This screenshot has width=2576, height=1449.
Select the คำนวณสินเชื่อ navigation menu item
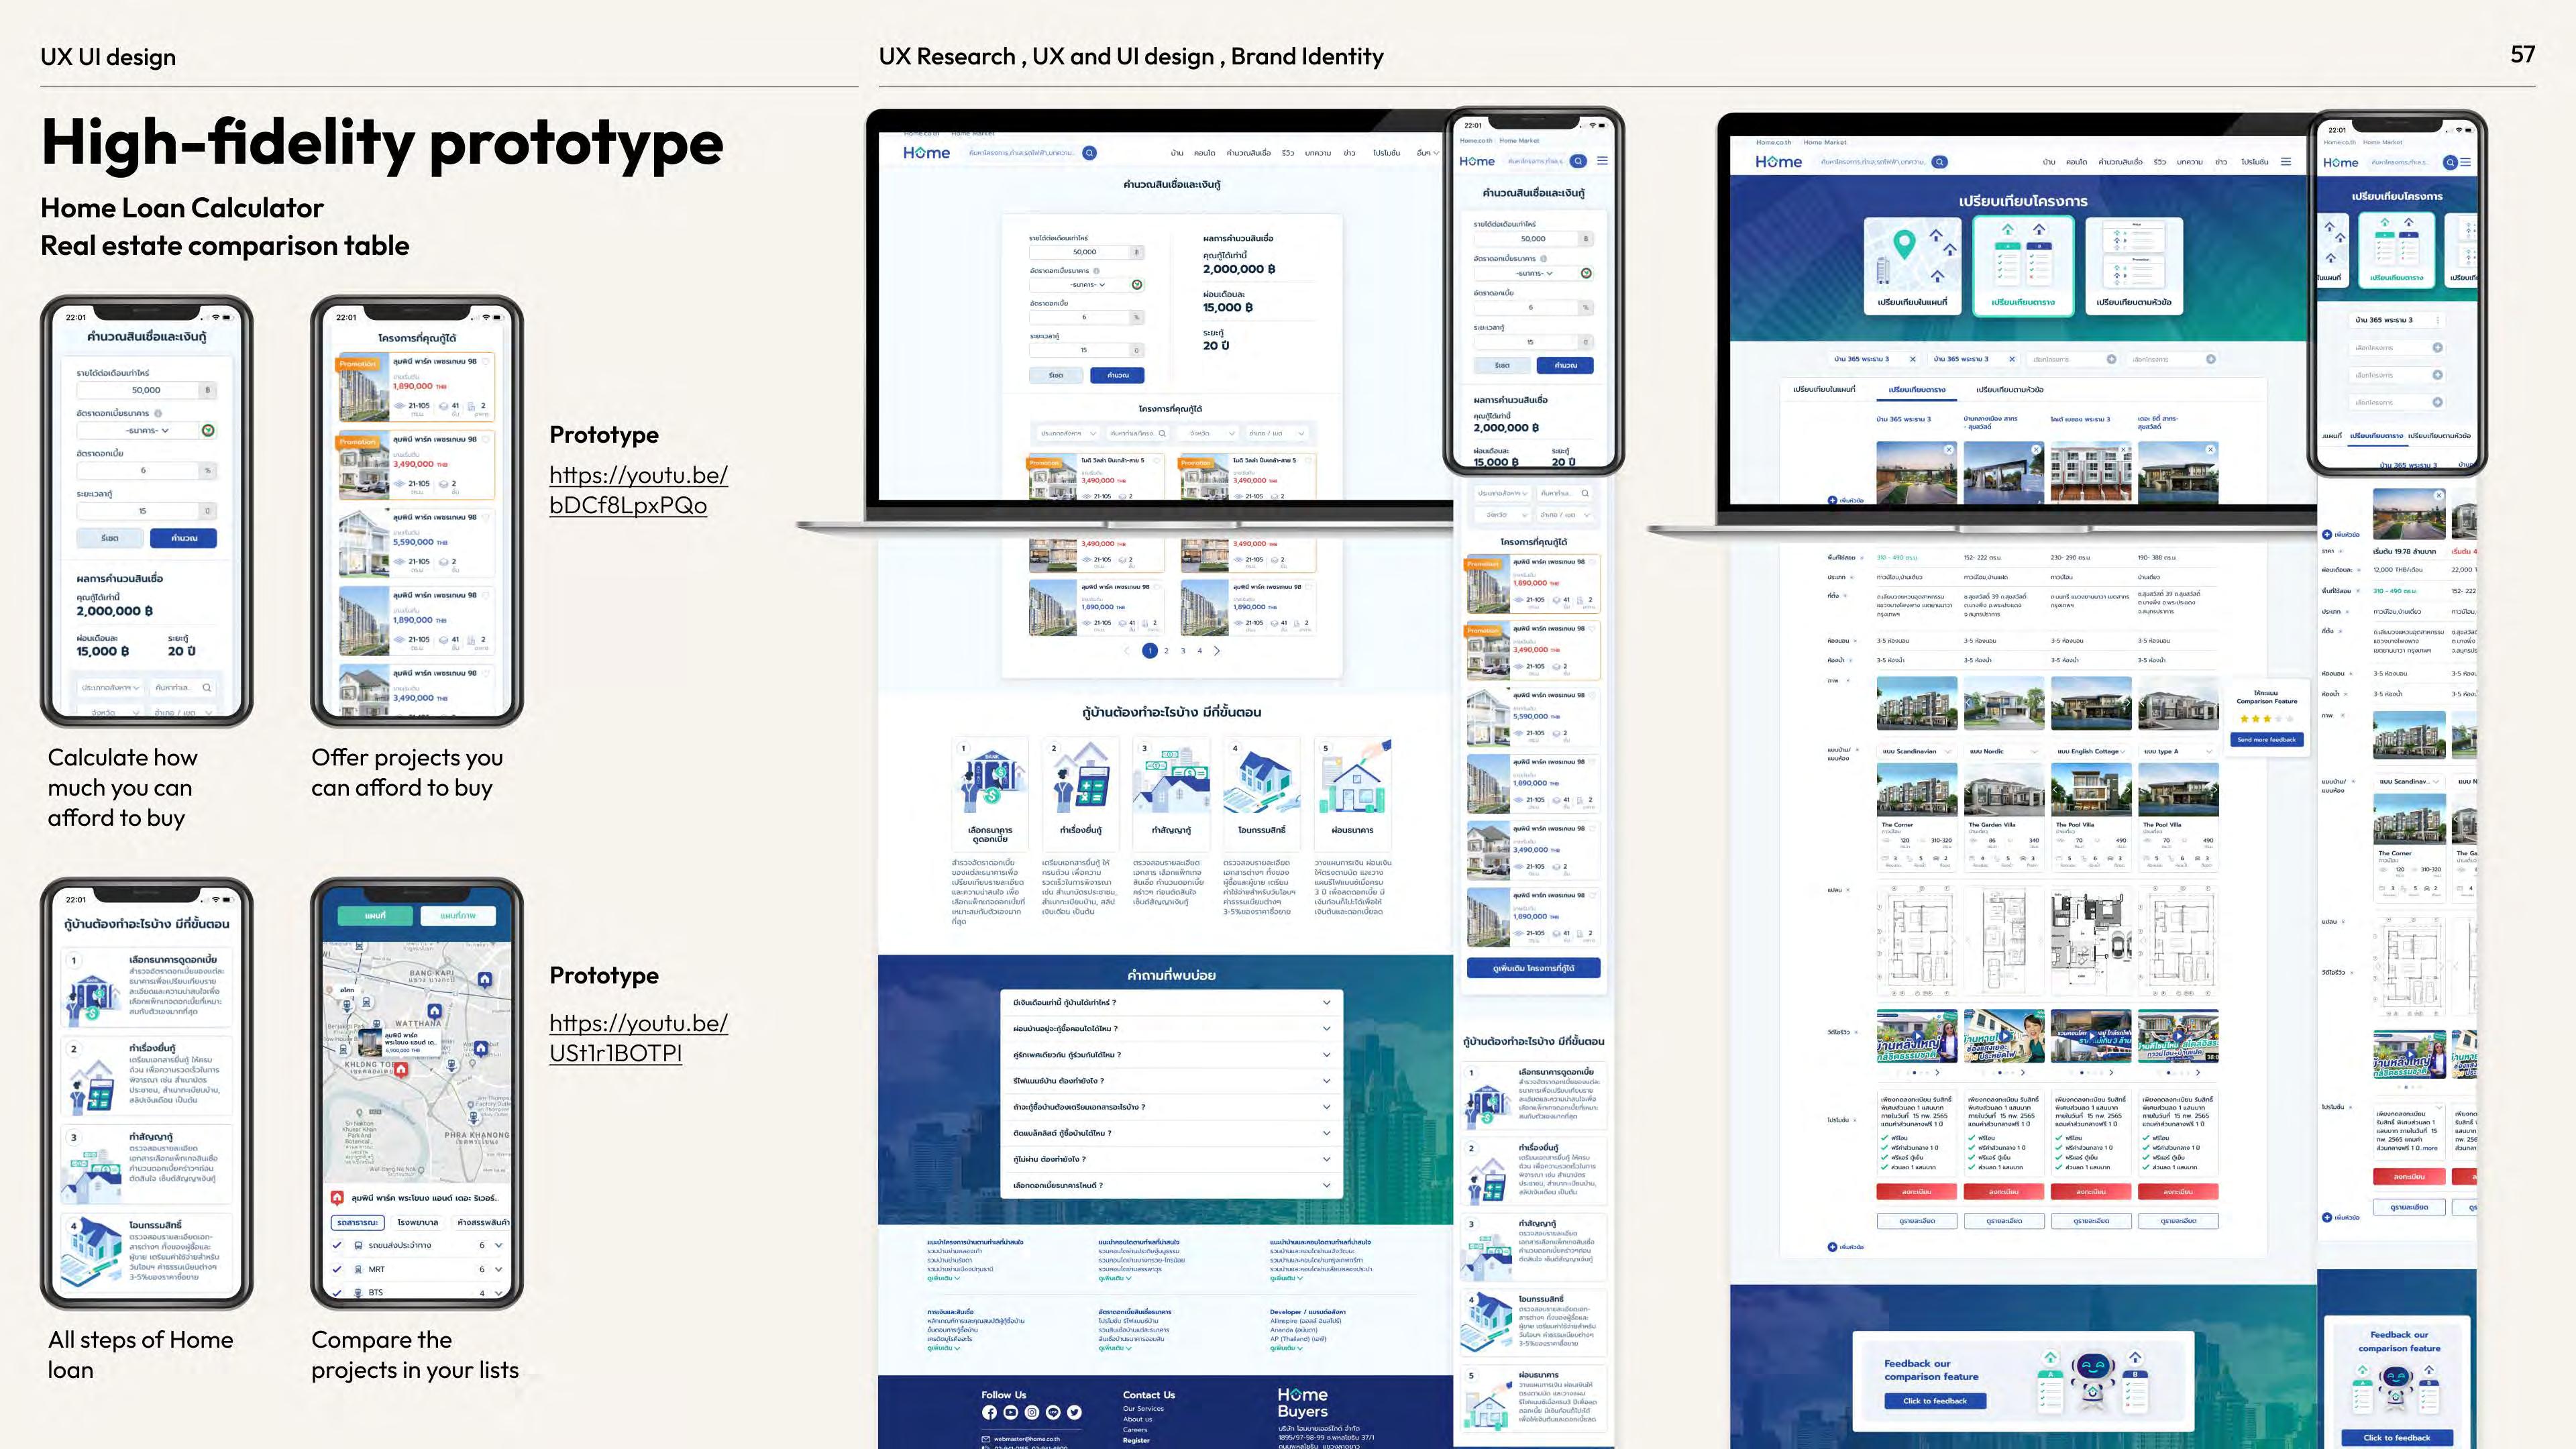[x=1248, y=153]
